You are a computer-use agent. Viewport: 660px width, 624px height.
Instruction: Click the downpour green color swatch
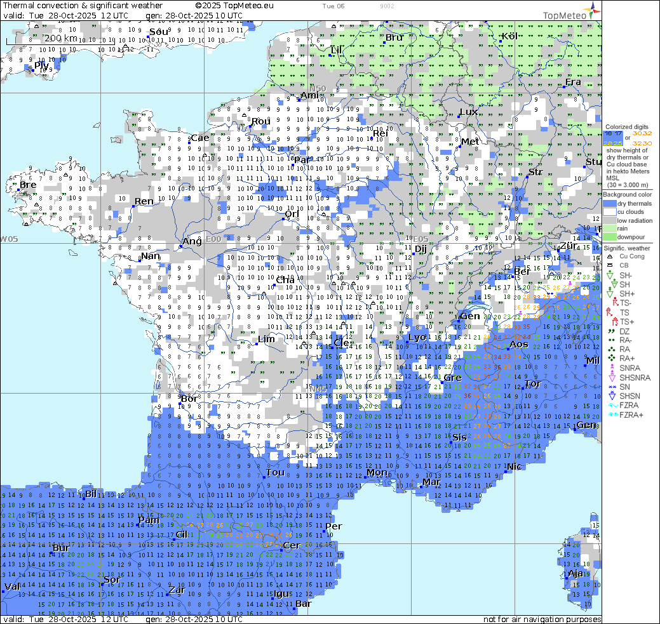[x=610, y=236]
